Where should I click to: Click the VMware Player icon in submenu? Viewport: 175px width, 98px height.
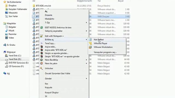click(x=90, y=43)
